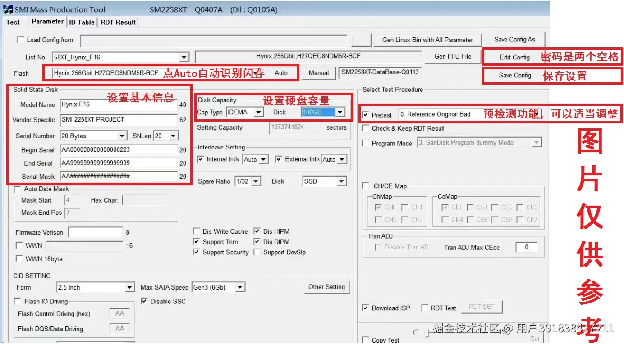Viewport: 624px width, 344px height.
Task: Click Save Config As button
Action: 514,39
